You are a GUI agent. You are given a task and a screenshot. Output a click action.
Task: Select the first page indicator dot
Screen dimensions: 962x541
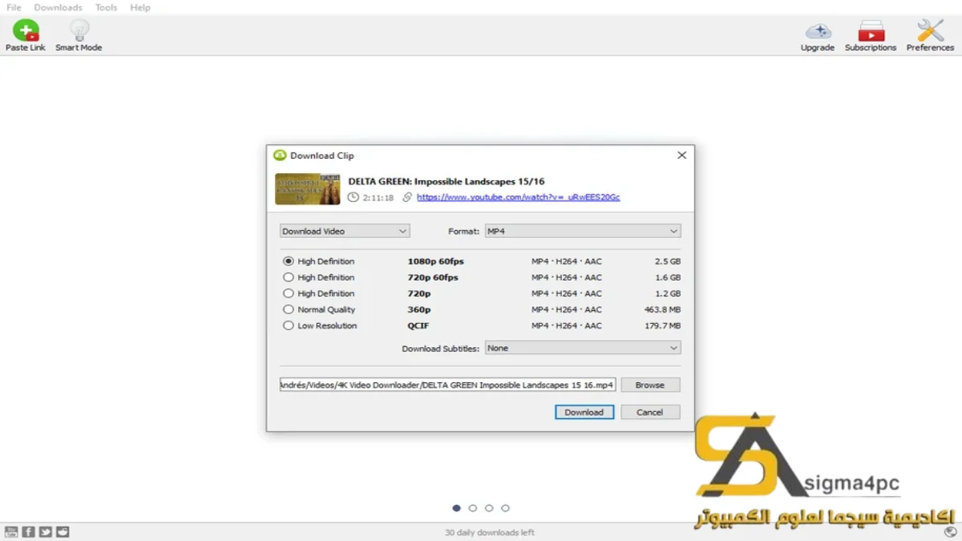pos(457,507)
